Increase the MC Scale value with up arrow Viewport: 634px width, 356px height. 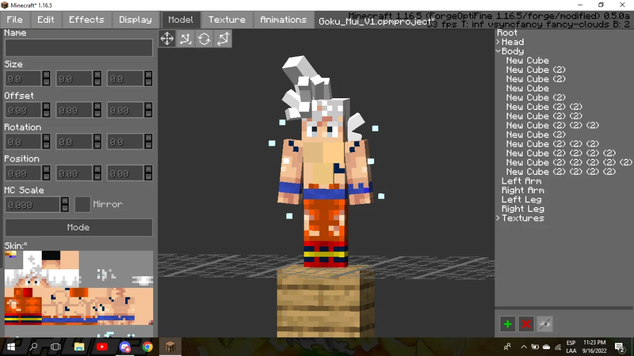[65, 201]
